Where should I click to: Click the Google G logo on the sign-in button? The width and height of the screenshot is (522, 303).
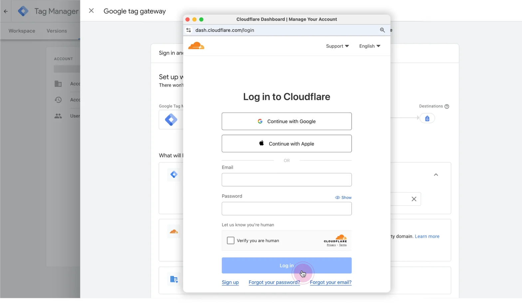(260, 121)
